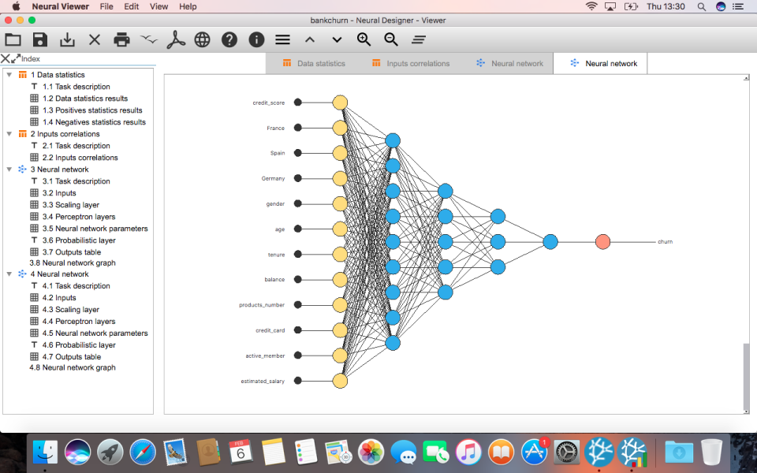Click the Wi-Fi icon in the menu bar
Image resolution: width=757 pixels, height=473 pixels.
[x=591, y=6]
